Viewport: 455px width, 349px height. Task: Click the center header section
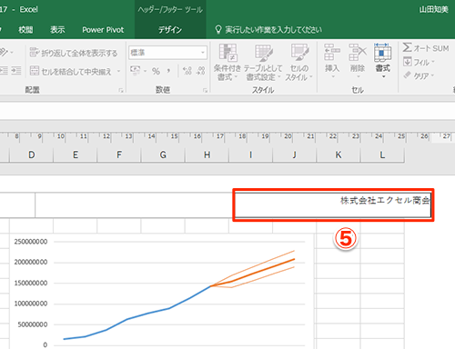(135, 205)
